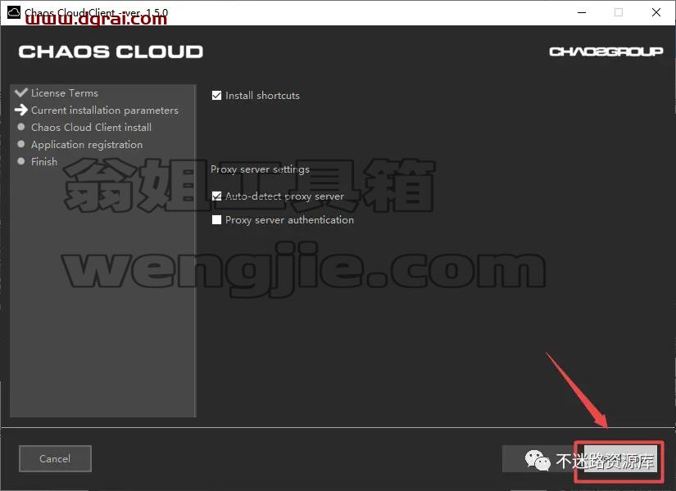Click the CHAOSGROUP logo
Viewport: 676px width, 491px height.
[606, 52]
